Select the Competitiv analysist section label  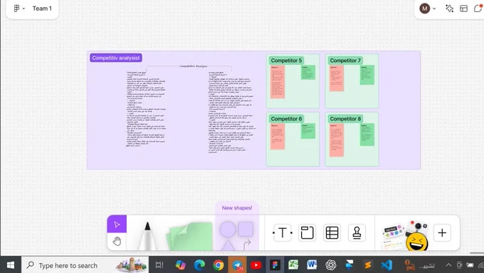tap(116, 58)
